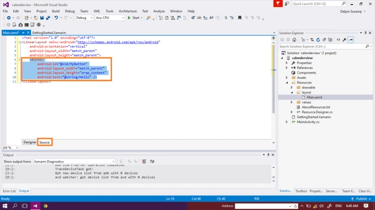Pin the Main.axml tab
Viewport: 375px width, 210px height.
[x=23, y=33]
